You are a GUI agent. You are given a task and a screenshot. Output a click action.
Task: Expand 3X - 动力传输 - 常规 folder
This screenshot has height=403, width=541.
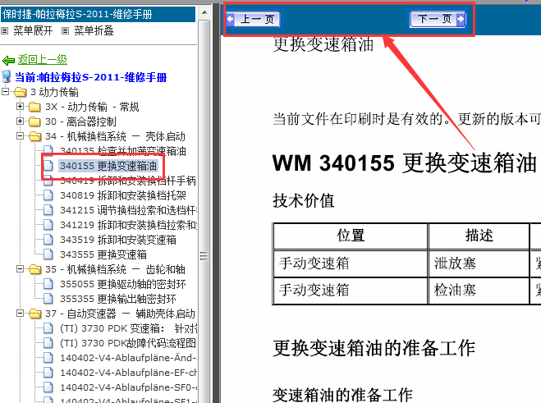pos(20,106)
